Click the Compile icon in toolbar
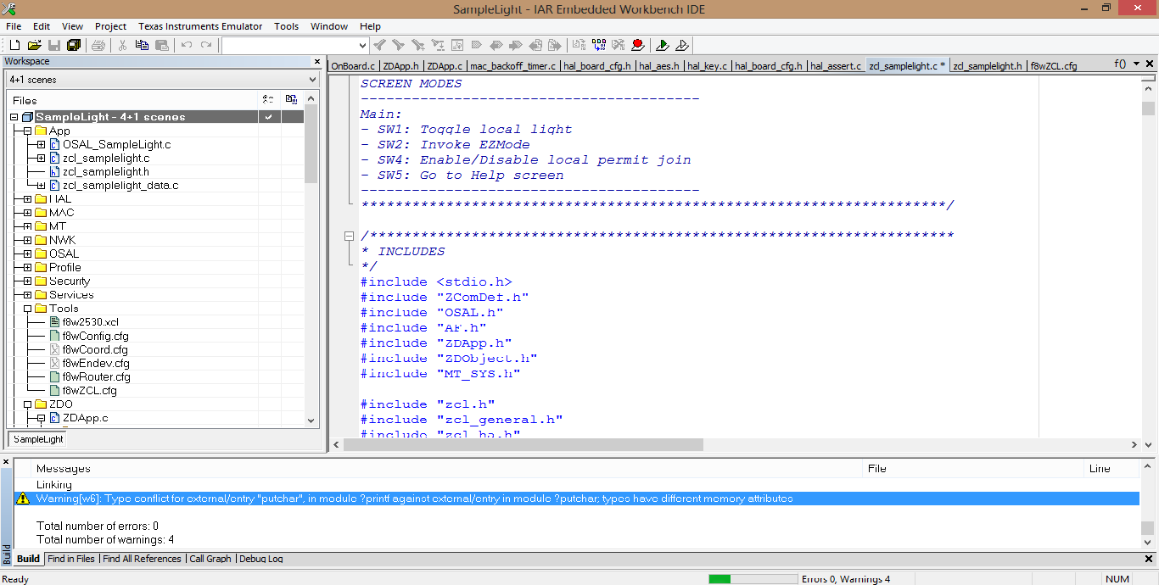Image resolution: width=1159 pixels, height=585 pixels. point(579,45)
